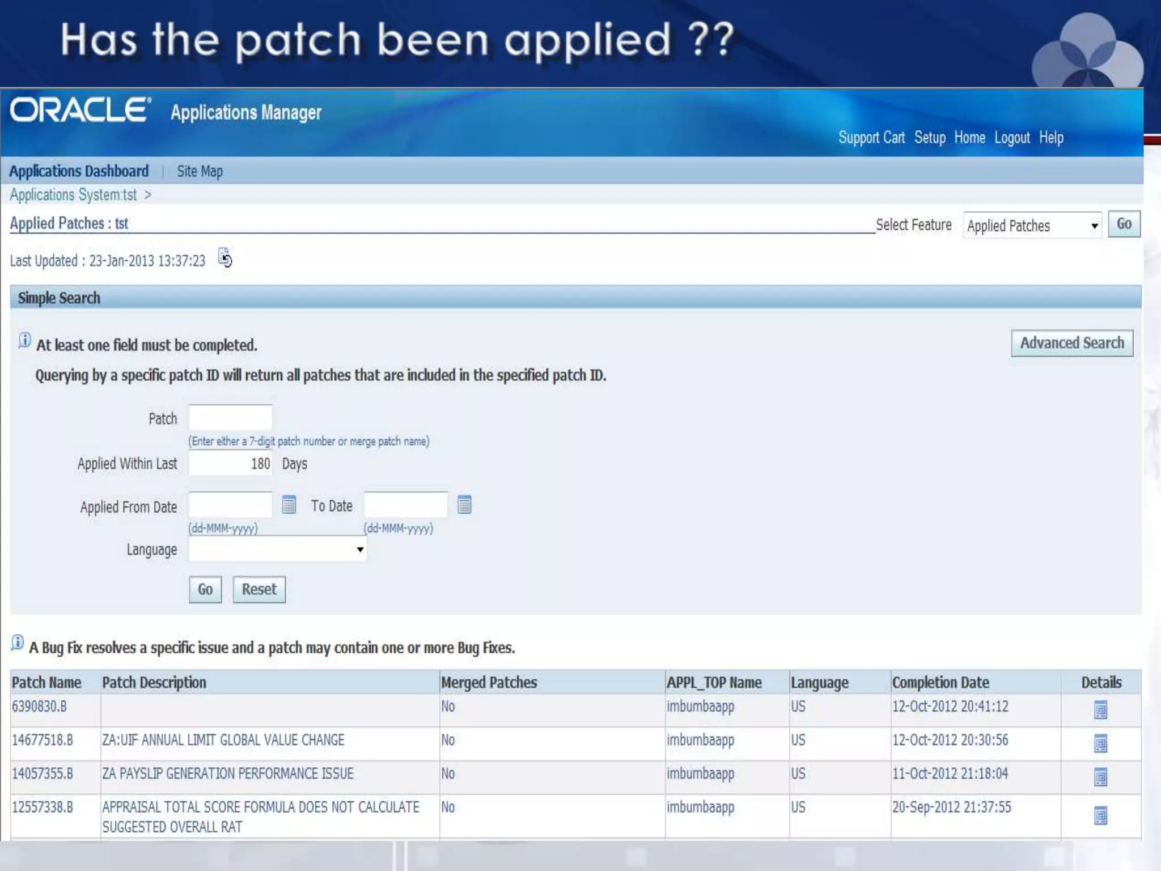This screenshot has height=871, width=1161.
Task: Open calendar picker for Applied From Date
Action: [289, 504]
